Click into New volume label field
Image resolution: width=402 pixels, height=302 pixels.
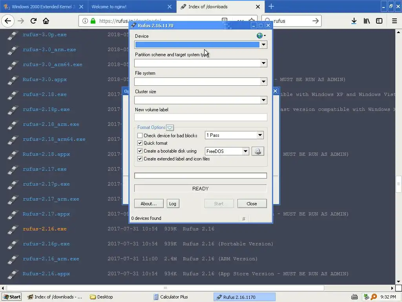(201, 117)
